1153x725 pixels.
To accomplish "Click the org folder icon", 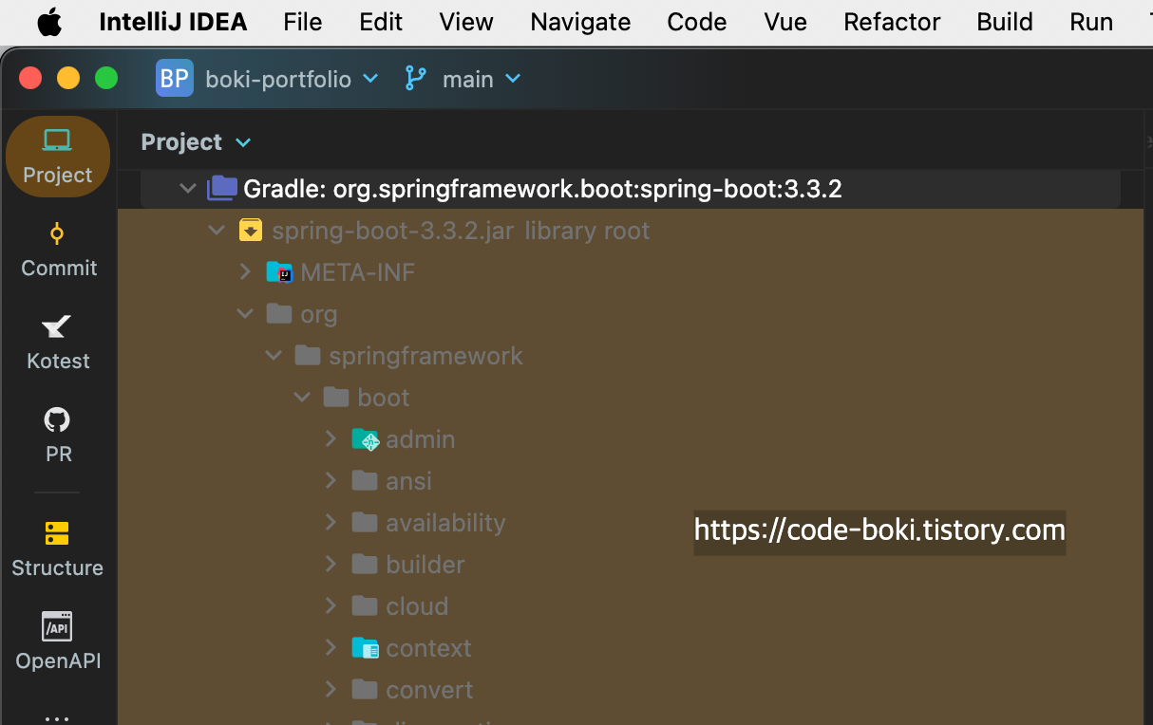I will pos(279,313).
